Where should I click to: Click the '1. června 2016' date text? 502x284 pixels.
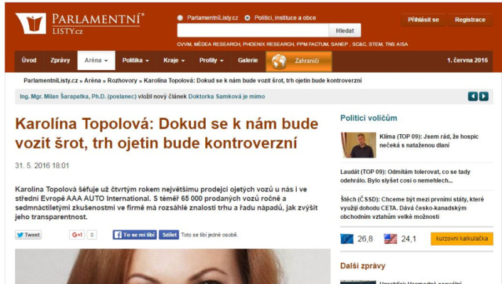coord(467,60)
